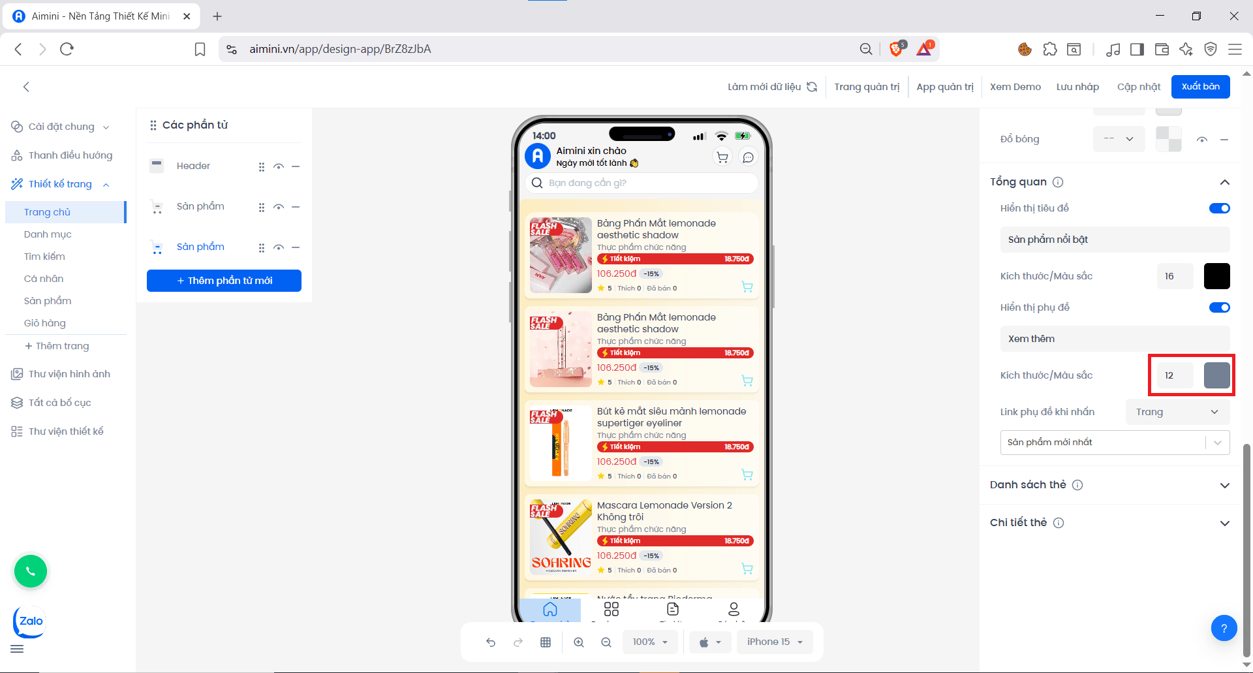This screenshot has height=673, width=1253.
Task: Open the shopping cart icon in phone header
Action: pos(722,157)
